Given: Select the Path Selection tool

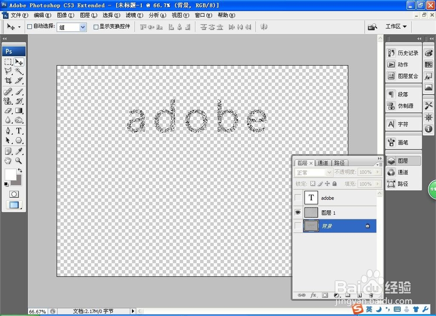Looking at the screenshot, I should (8, 140).
